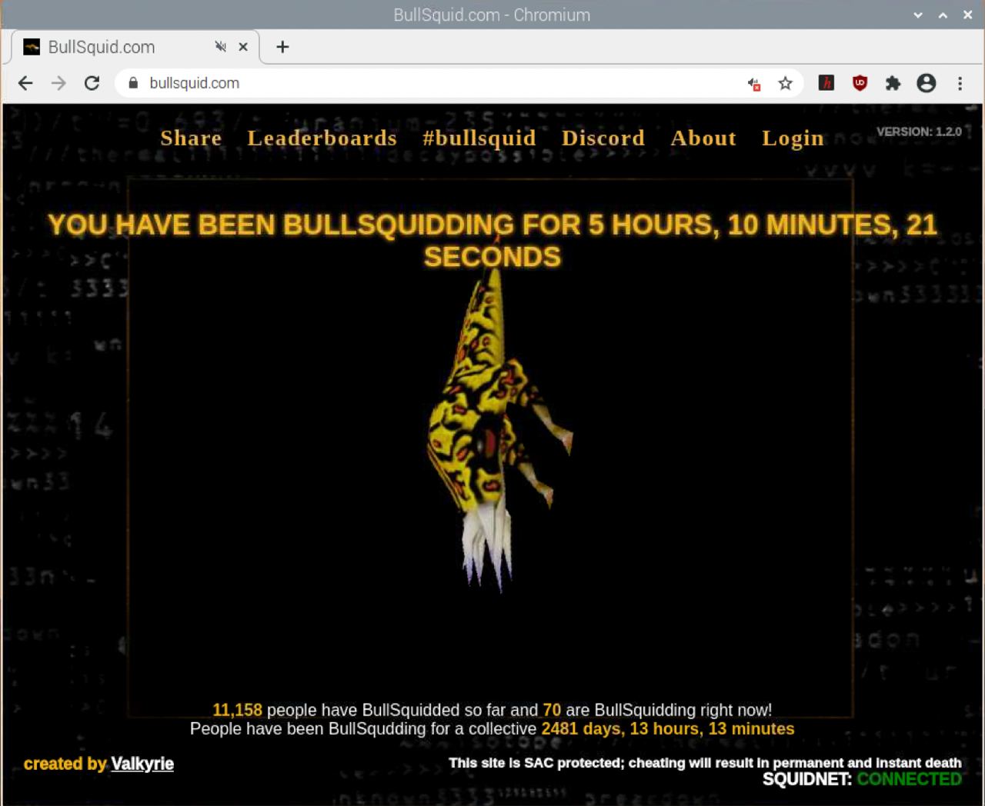Open the Leaderboards page
The image size is (985, 806).
coord(322,138)
